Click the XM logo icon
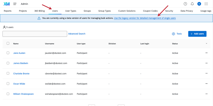The width and height of the screenshot is (213, 106). click(x=7, y=4)
